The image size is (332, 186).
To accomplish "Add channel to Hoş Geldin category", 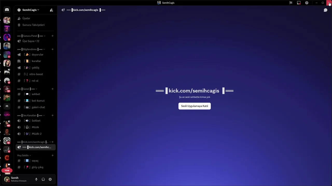I will click(x=52, y=156).
